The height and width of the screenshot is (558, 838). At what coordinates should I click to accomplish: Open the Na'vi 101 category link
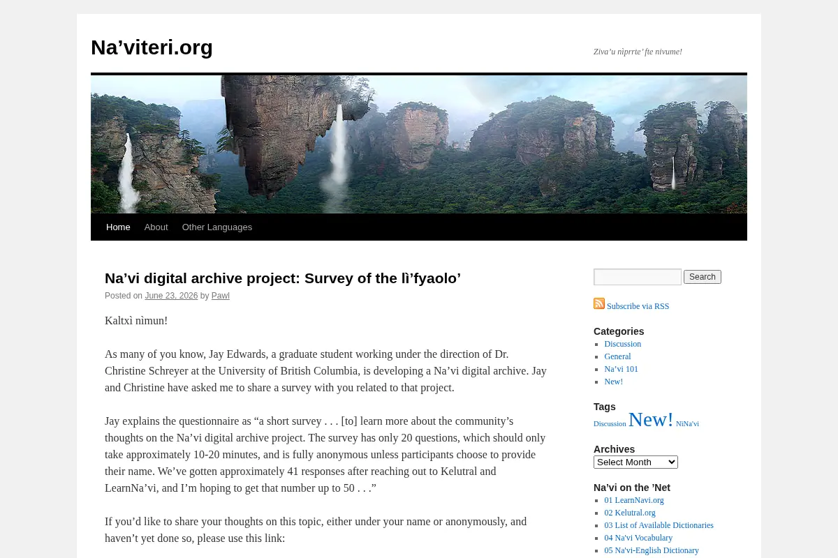(x=621, y=369)
